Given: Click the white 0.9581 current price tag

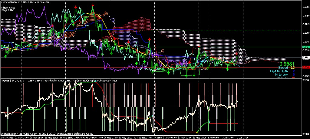Looking at the screenshot, I should pyautogui.click(x=306, y=57).
